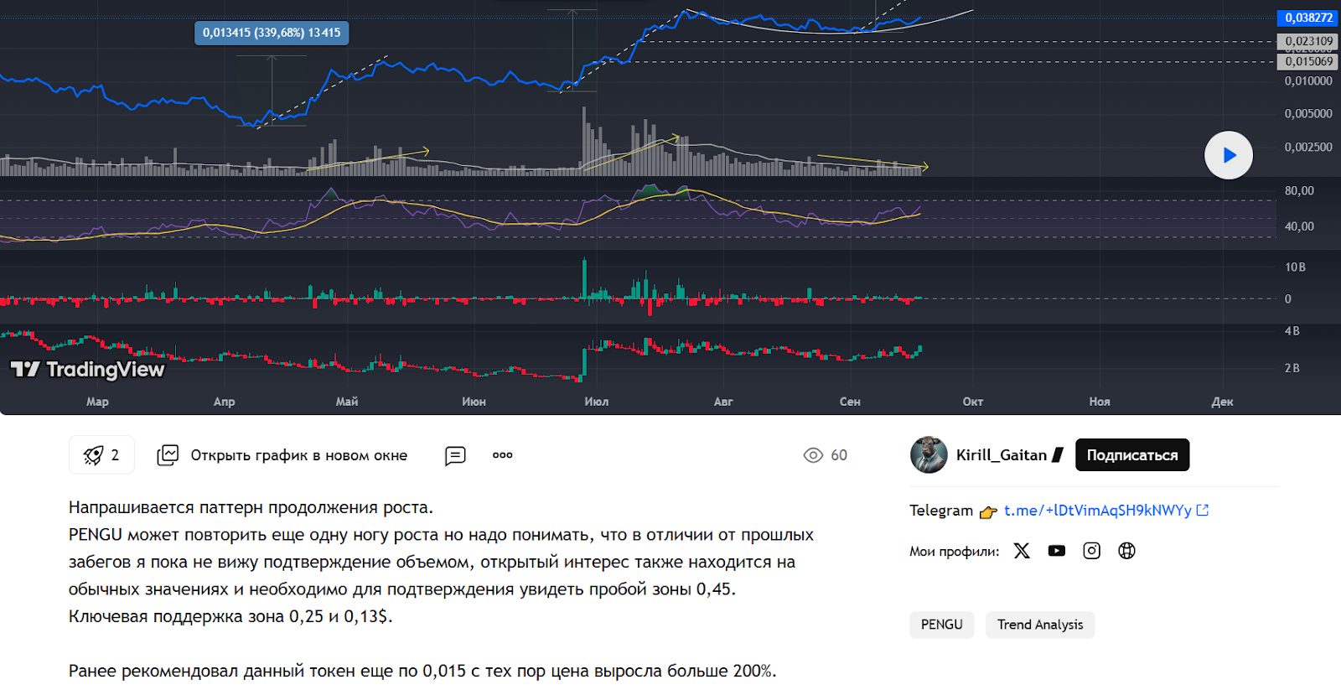Open Kirill_Gaitan profile name link

(x=1001, y=455)
